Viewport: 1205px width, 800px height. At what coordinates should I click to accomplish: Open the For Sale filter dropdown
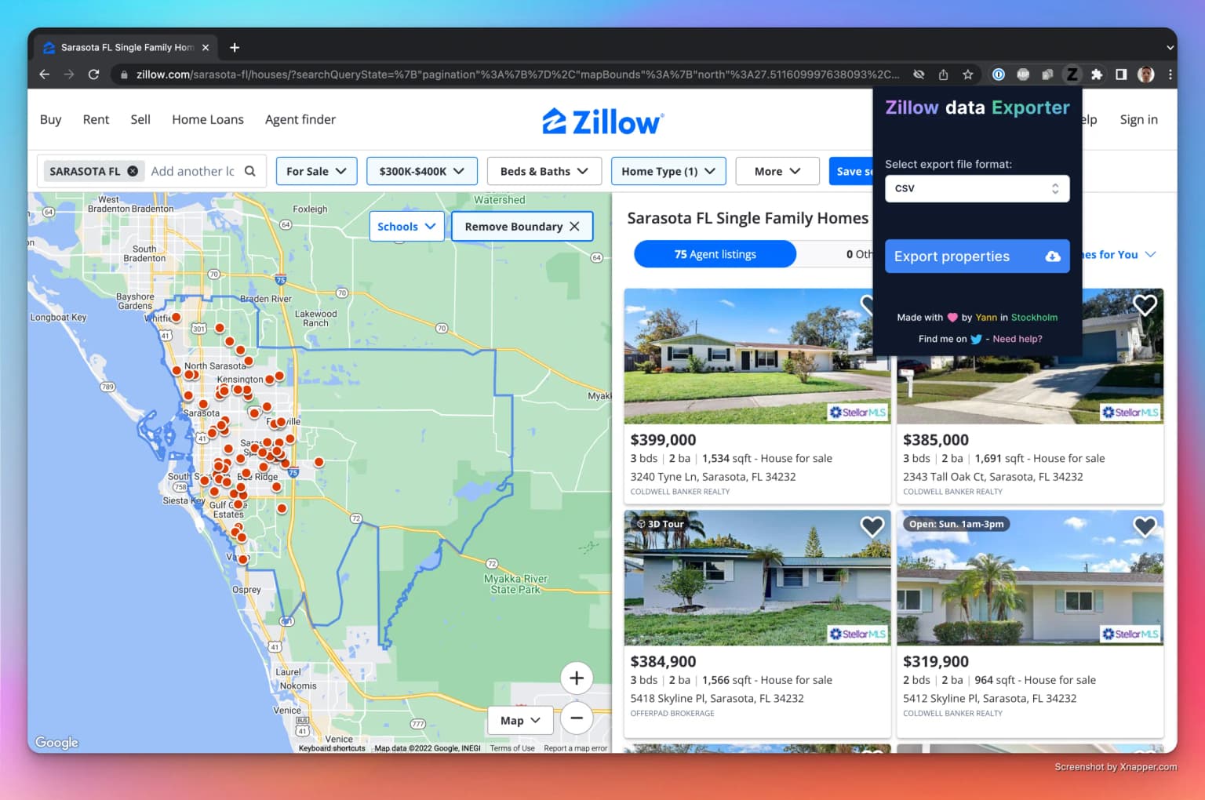point(316,171)
